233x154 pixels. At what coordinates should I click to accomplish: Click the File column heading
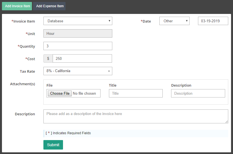coord(50,85)
